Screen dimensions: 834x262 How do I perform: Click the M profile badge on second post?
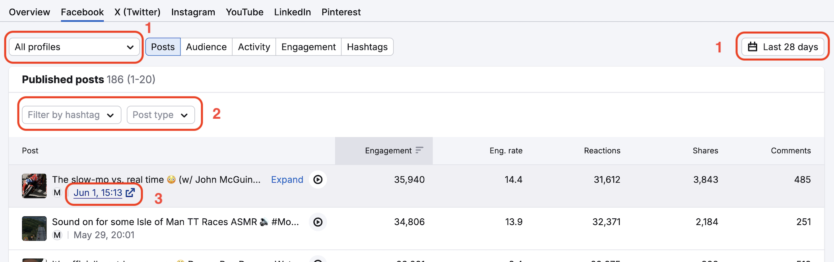coord(57,235)
